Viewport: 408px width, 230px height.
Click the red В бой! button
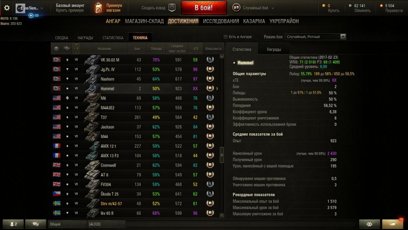point(204,8)
